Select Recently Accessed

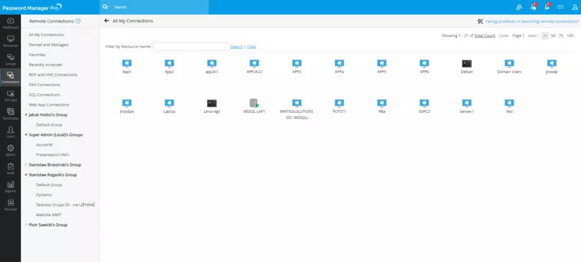click(x=45, y=65)
